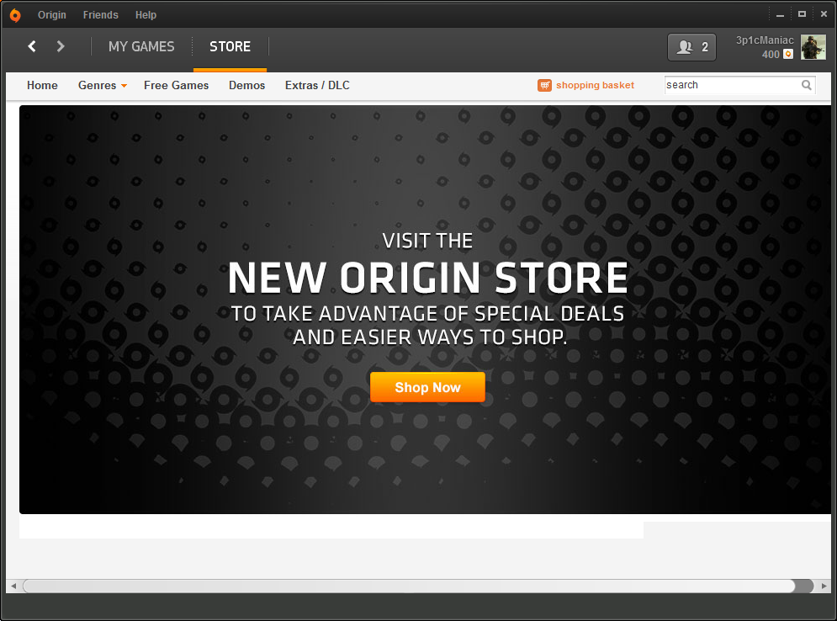The height and width of the screenshot is (621, 837).
Task: Expand the Genres dropdown
Action: pyautogui.click(x=102, y=86)
